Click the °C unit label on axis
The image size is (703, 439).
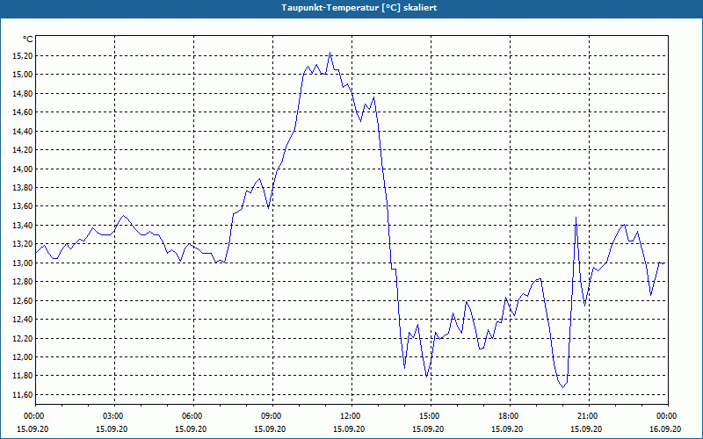[27, 40]
